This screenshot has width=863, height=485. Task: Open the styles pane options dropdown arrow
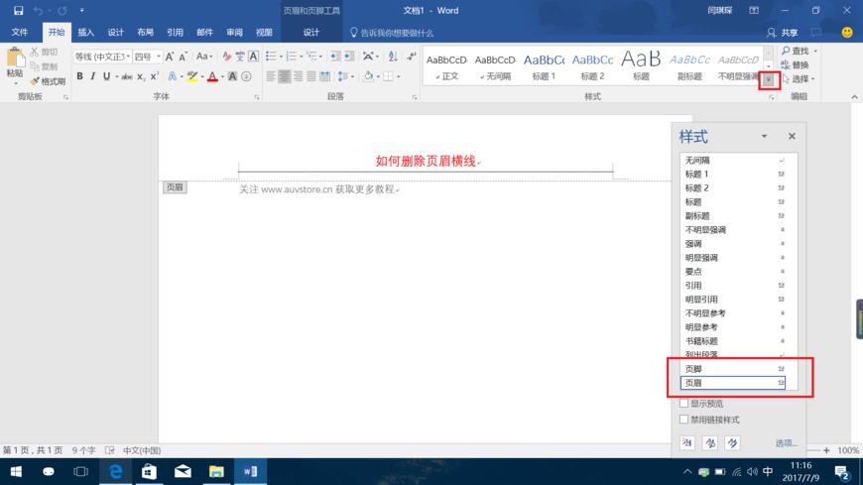[764, 136]
